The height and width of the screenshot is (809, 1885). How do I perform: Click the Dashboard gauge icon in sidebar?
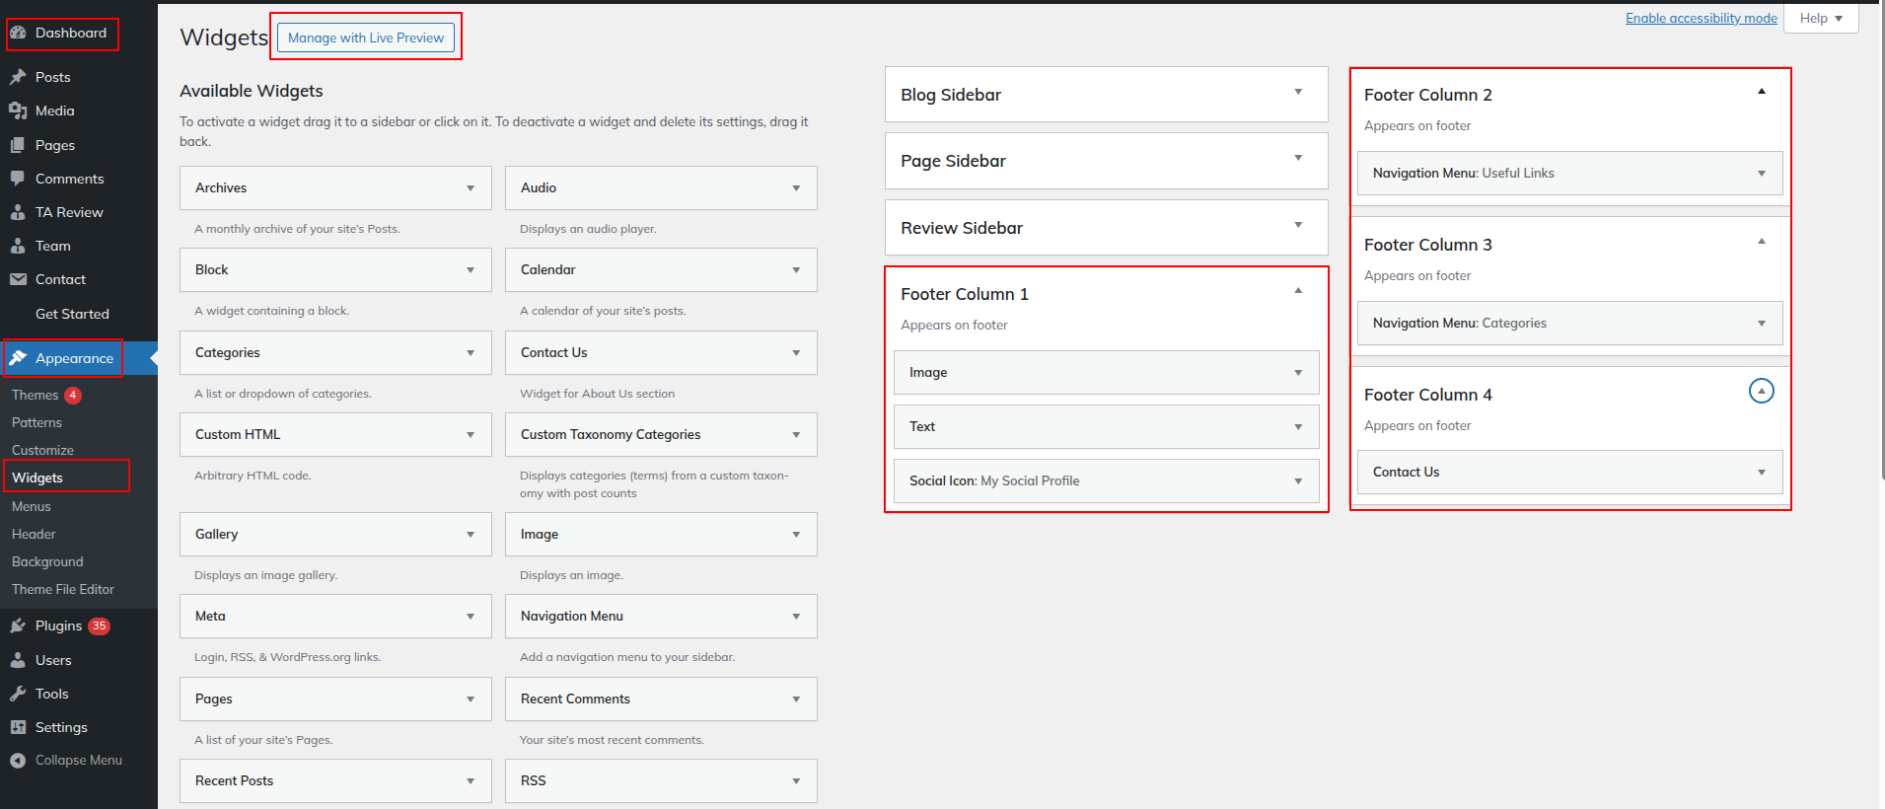click(18, 33)
